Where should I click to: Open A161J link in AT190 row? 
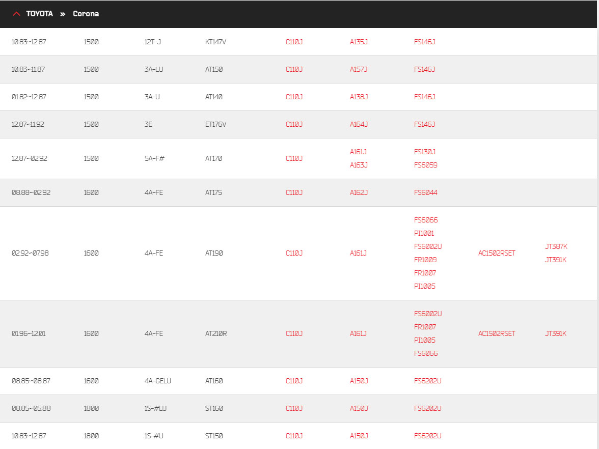click(x=359, y=253)
